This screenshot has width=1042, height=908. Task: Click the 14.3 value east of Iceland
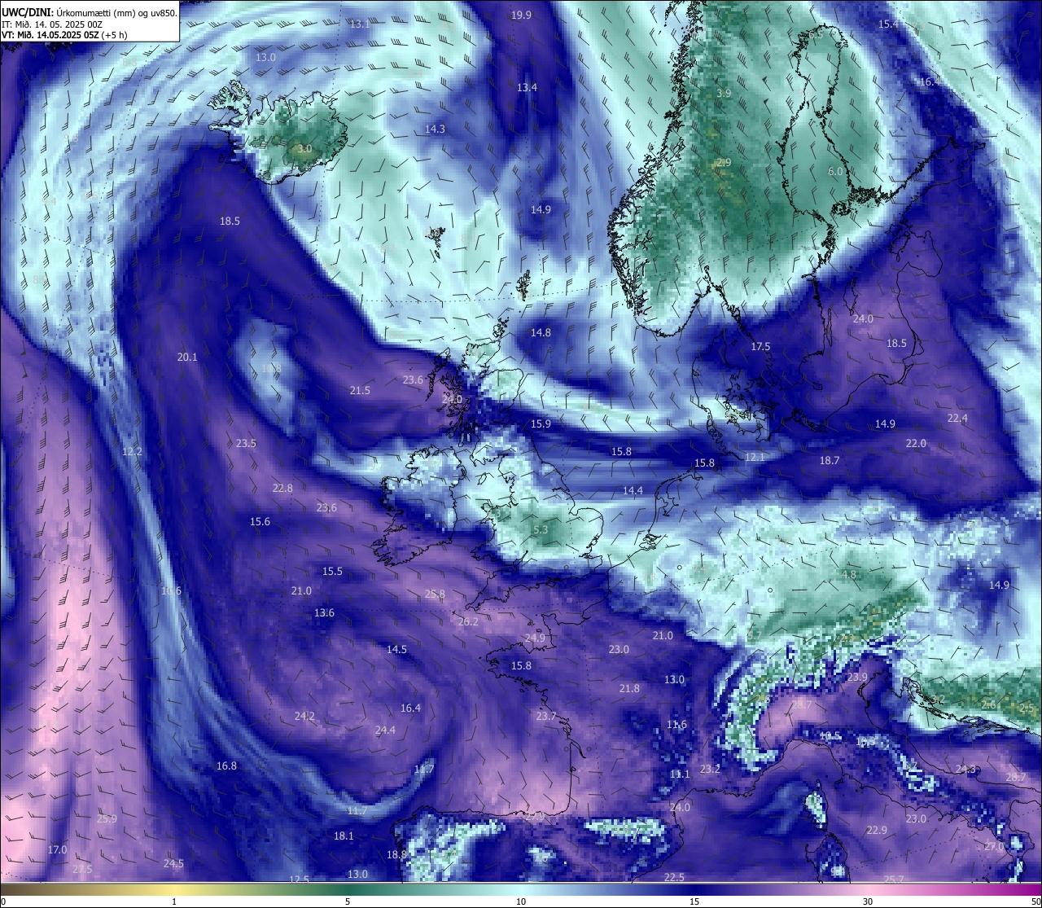click(x=435, y=129)
